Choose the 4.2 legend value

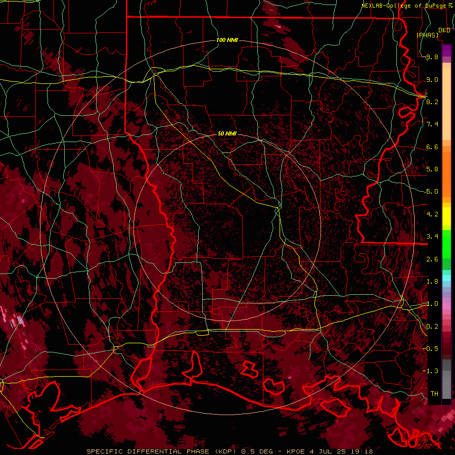[x=432, y=214]
